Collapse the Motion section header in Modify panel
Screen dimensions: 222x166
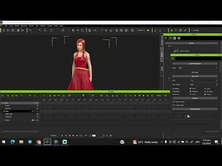pos(191,43)
